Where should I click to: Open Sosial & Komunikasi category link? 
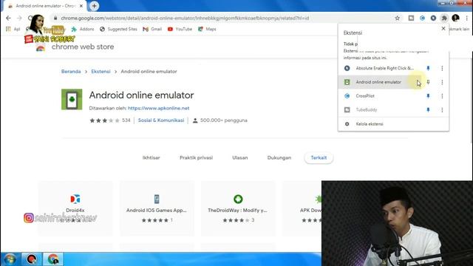pos(161,120)
